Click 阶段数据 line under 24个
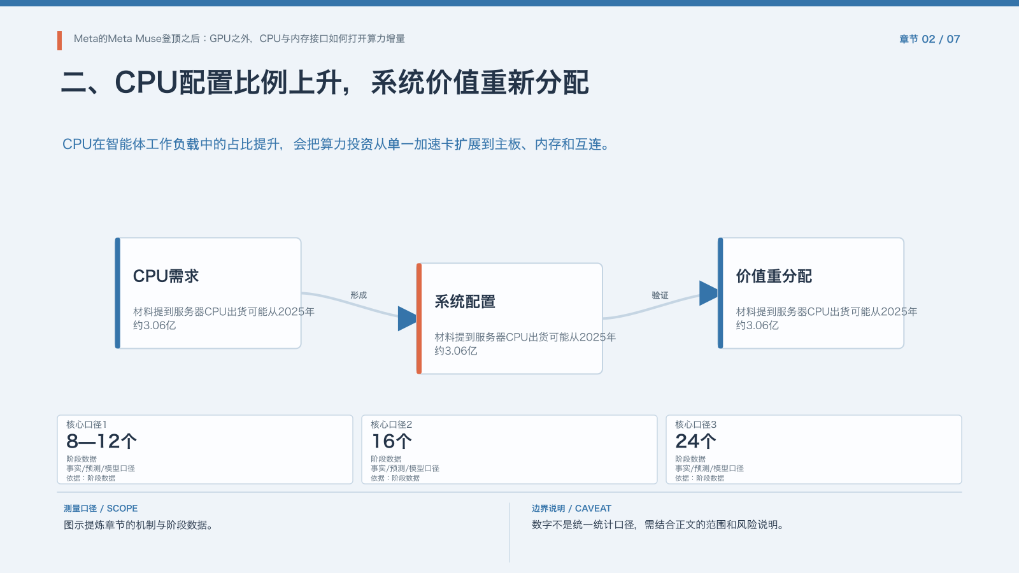Viewport: 1019px width, 573px height. 690,459
